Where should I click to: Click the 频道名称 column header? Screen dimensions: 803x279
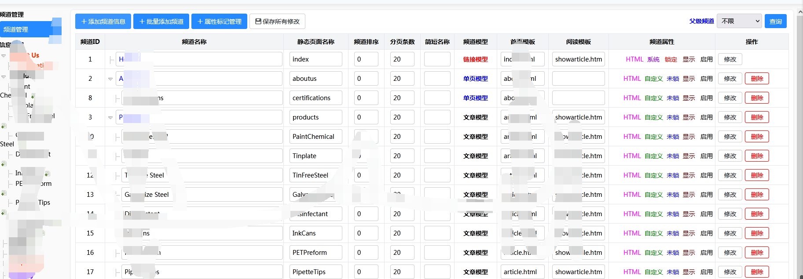point(194,42)
